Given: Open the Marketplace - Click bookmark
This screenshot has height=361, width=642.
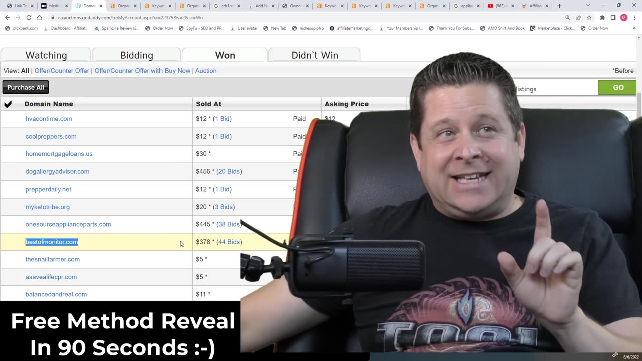Looking at the screenshot, I should pos(553,28).
